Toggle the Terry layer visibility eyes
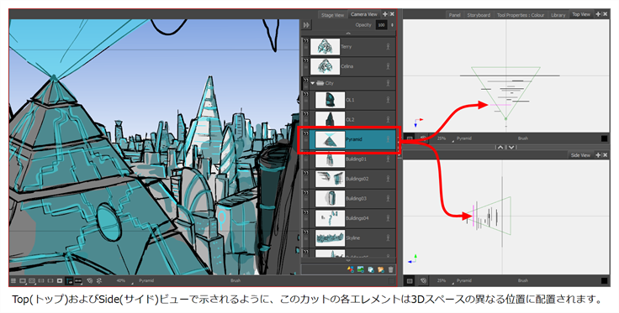The width and height of the screenshot is (619, 313). (x=306, y=40)
